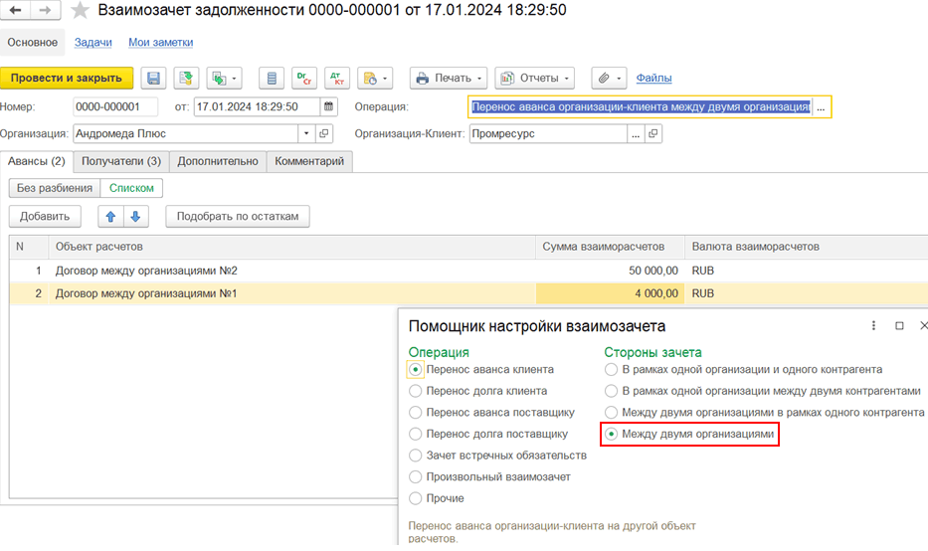
Task: Open the Печать dropdown menu
Action: [449, 78]
